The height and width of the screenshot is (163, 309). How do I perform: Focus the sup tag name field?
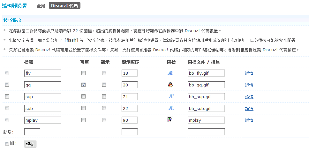click(42, 97)
